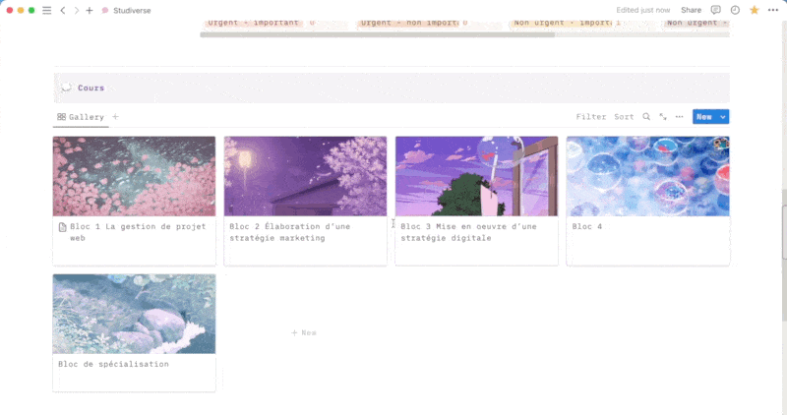
Task: Add a new view next to Gallery
Action: [x=115, y=117]
